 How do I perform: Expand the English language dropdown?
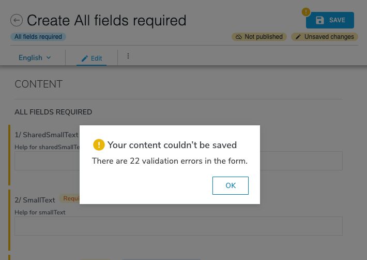point(35,57)
